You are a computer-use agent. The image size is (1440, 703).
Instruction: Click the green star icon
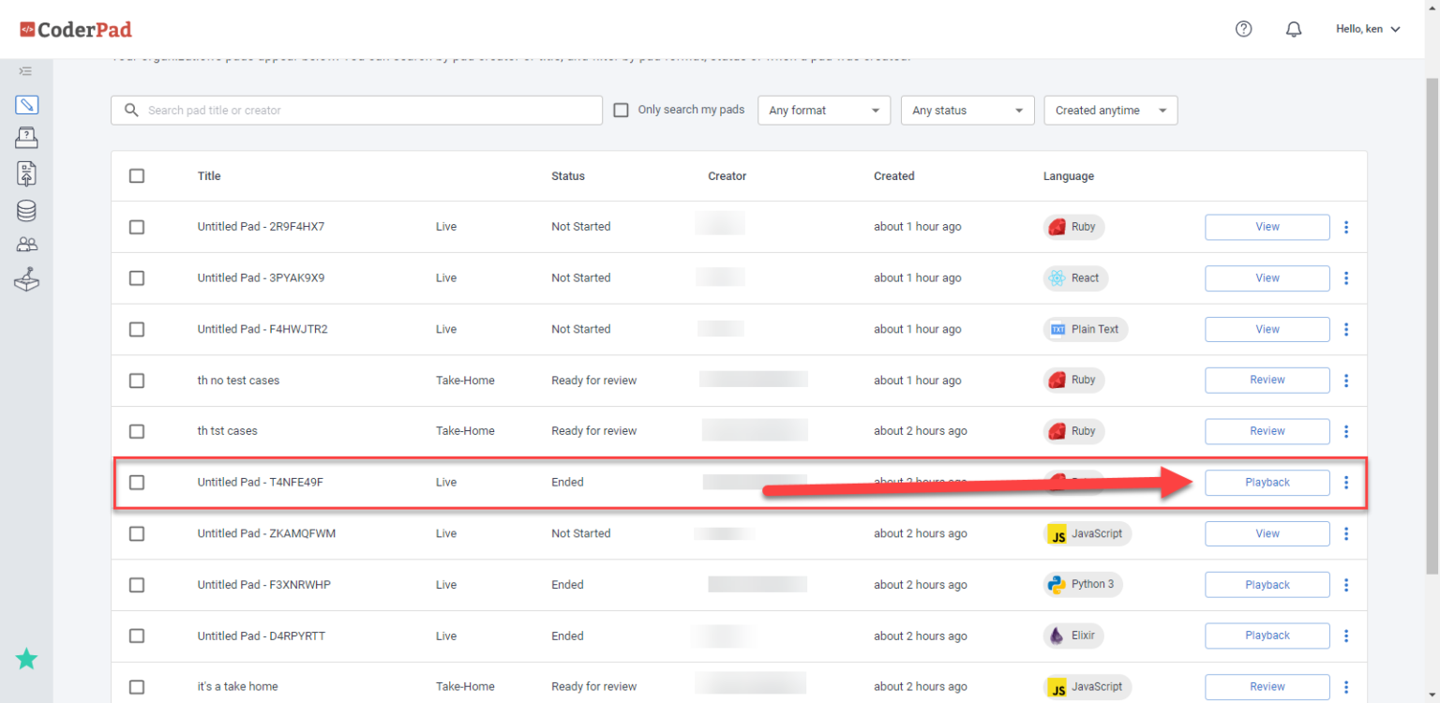pyautogui.click(x=27, y=659)
